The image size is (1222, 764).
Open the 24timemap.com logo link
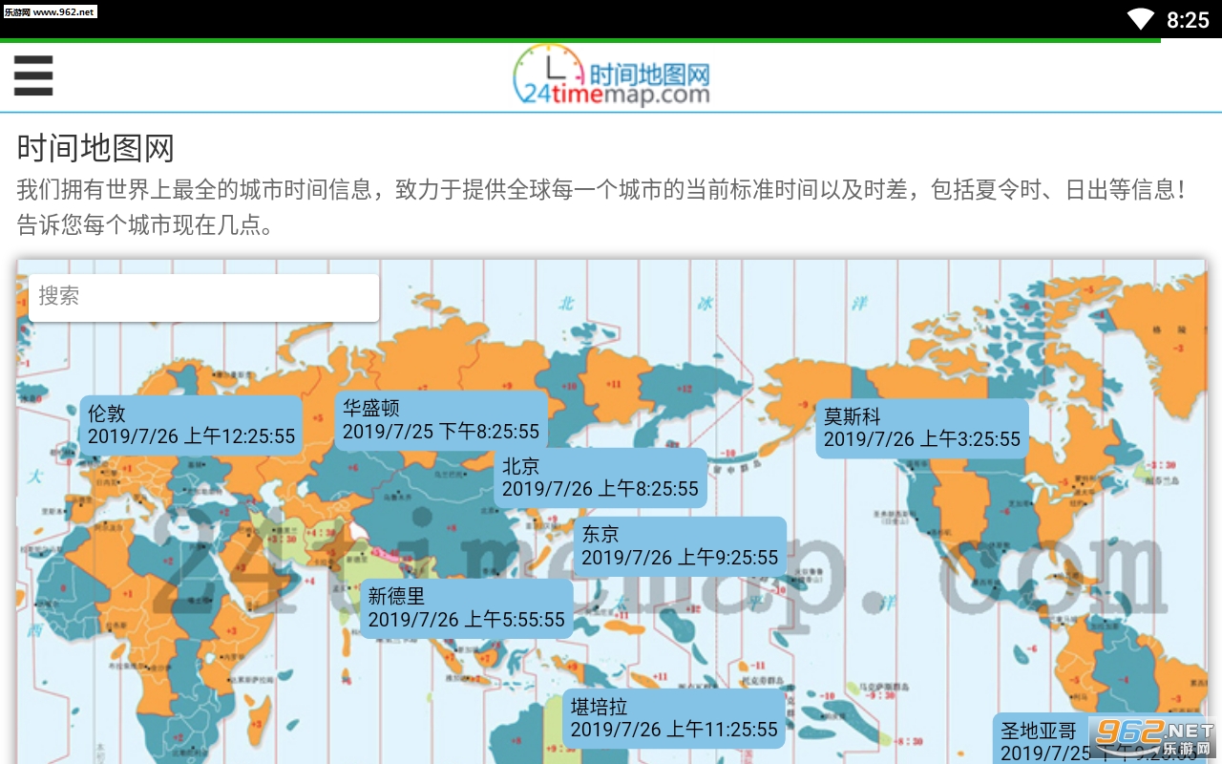click(x=612, y=74)
